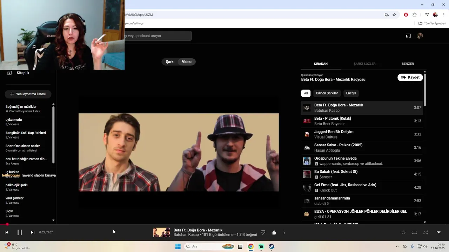Viewport: 449px width, 252px height.
Task: Click the queue panel scroll-down arrow
Action: (x=425, y=222)
